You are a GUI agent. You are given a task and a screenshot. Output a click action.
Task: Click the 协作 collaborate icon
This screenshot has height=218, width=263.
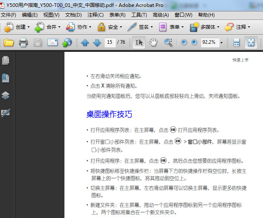pos(70,27)
